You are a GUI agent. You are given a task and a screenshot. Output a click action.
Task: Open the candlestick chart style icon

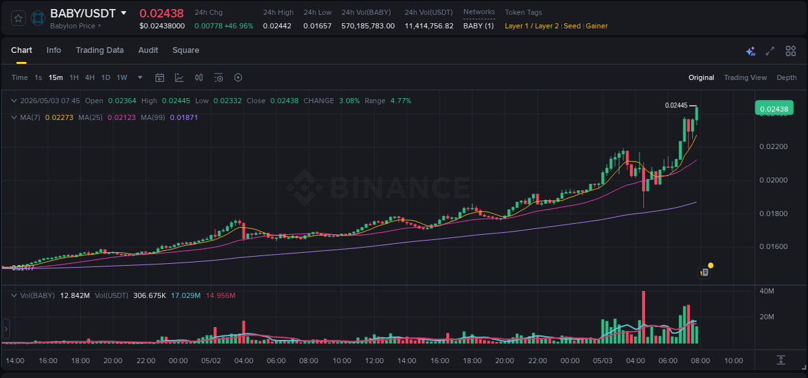199,77
